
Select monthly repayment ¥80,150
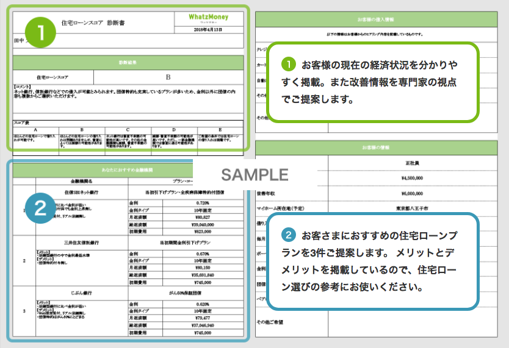pos(203,268)
